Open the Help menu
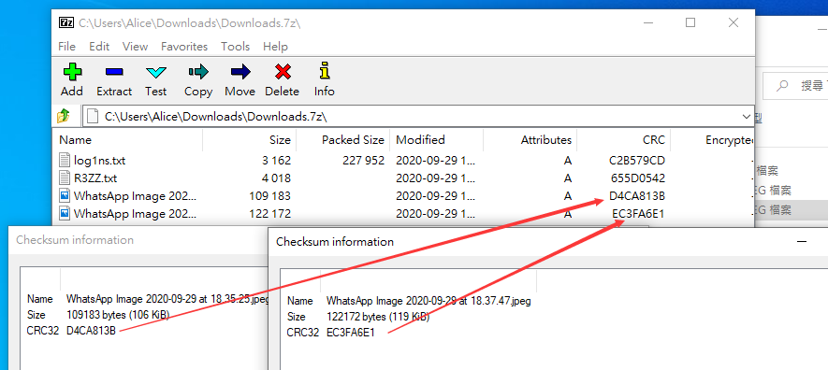 point(275,47)
